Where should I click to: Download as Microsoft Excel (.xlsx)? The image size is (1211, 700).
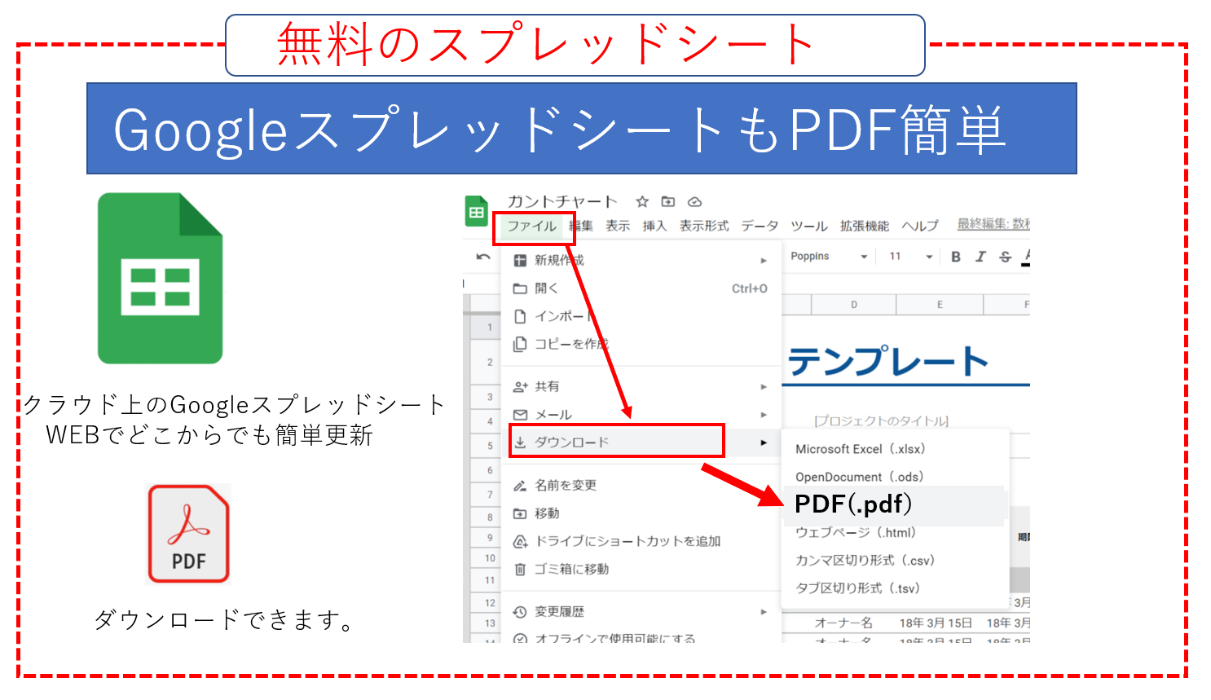tap(895, 449)
